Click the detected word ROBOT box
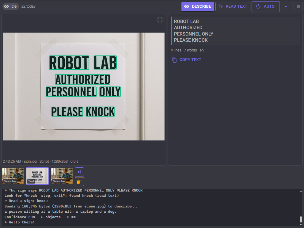The width and height of the screenshot is (304, 228). click(69, 63)
